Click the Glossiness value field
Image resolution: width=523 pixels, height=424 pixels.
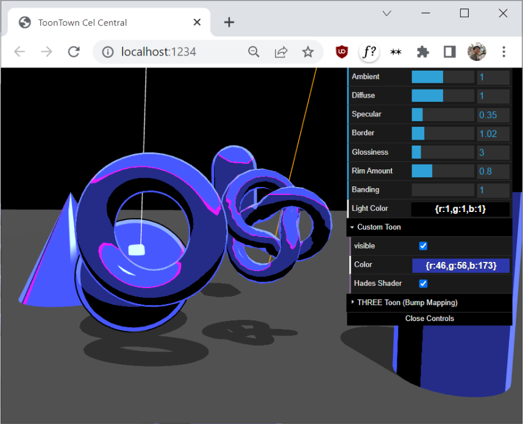[x=493, y=152]
